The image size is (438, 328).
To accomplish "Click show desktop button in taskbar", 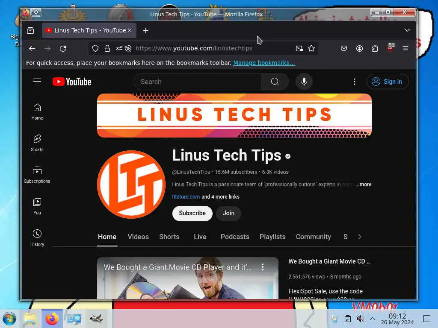I will click(427, 319).
